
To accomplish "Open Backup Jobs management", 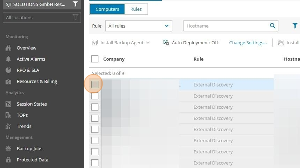I will tap(29, 149).
